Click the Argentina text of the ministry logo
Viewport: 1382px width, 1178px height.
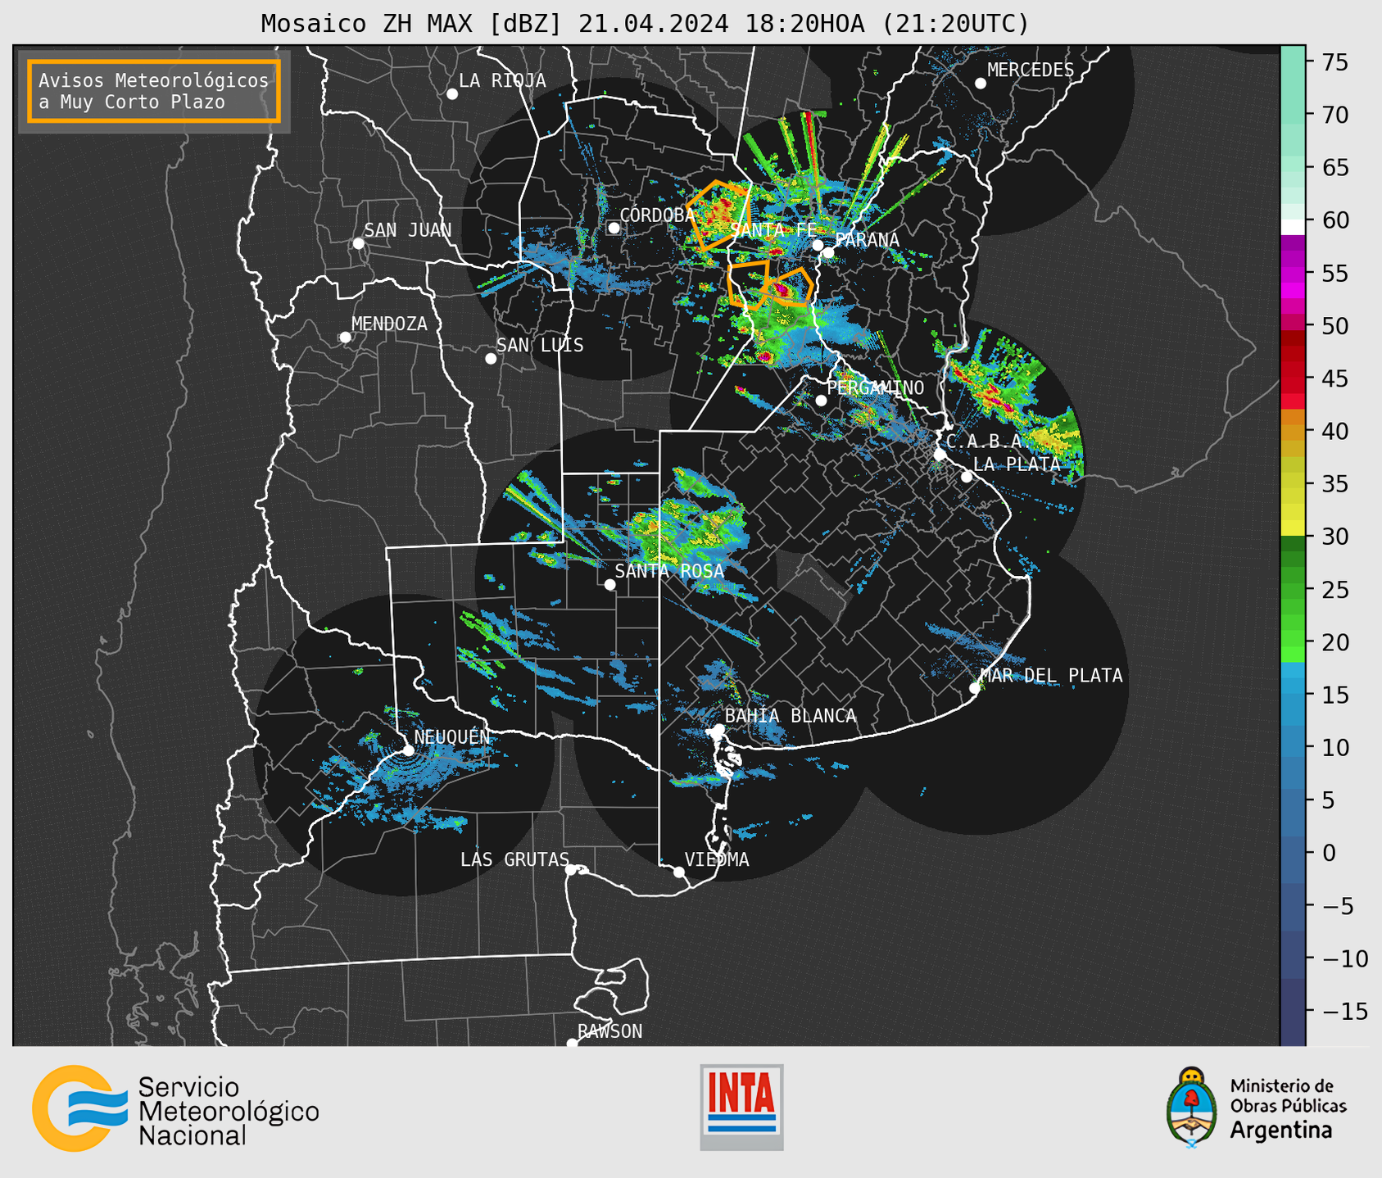(1281, 1130)
